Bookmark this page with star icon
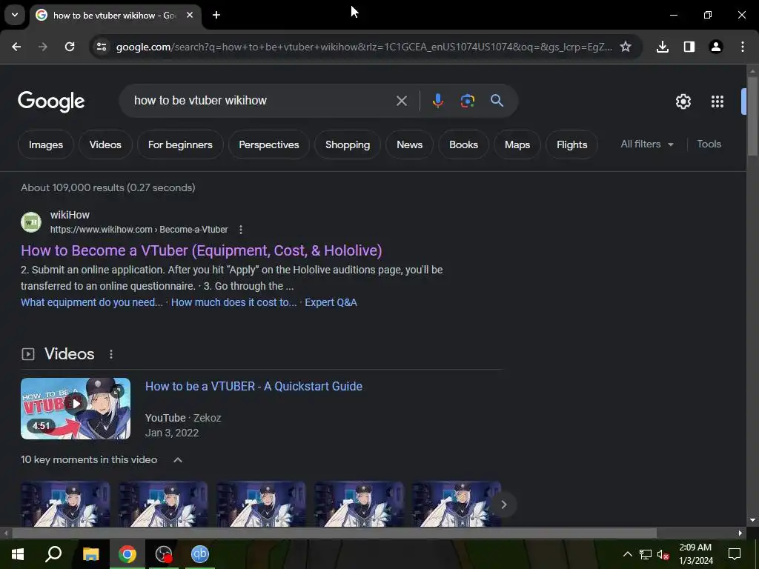759x569 pixels. [x=626, y=47]
